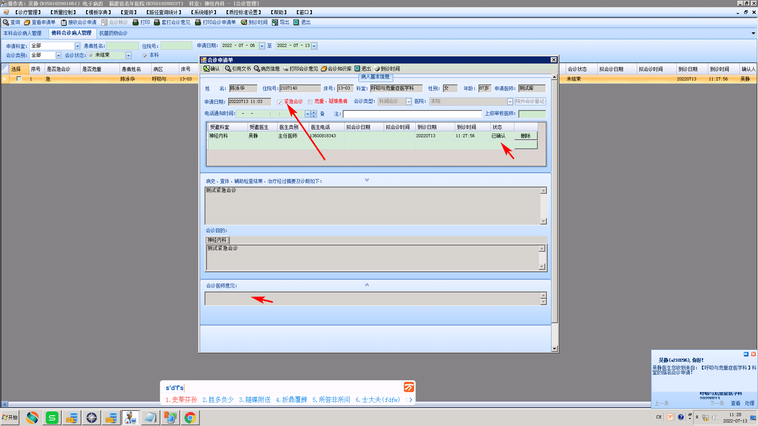Viewport: 758px width, 426px height.
Task: Open Chrome from the taskbar
Action: click(190, 418)
